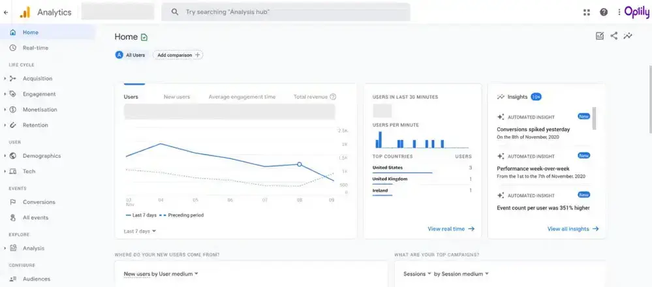
Task: Open the Sessions metric dropdown
Action: tap(418, 274)
